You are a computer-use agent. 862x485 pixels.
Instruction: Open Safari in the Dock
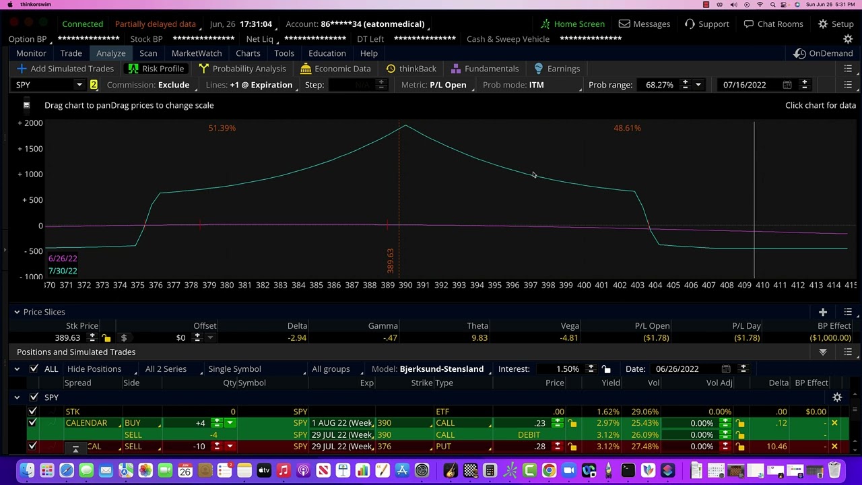tap(67, 470)
